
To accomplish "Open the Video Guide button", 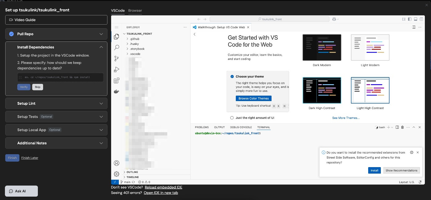I will (x=56, y=20).
